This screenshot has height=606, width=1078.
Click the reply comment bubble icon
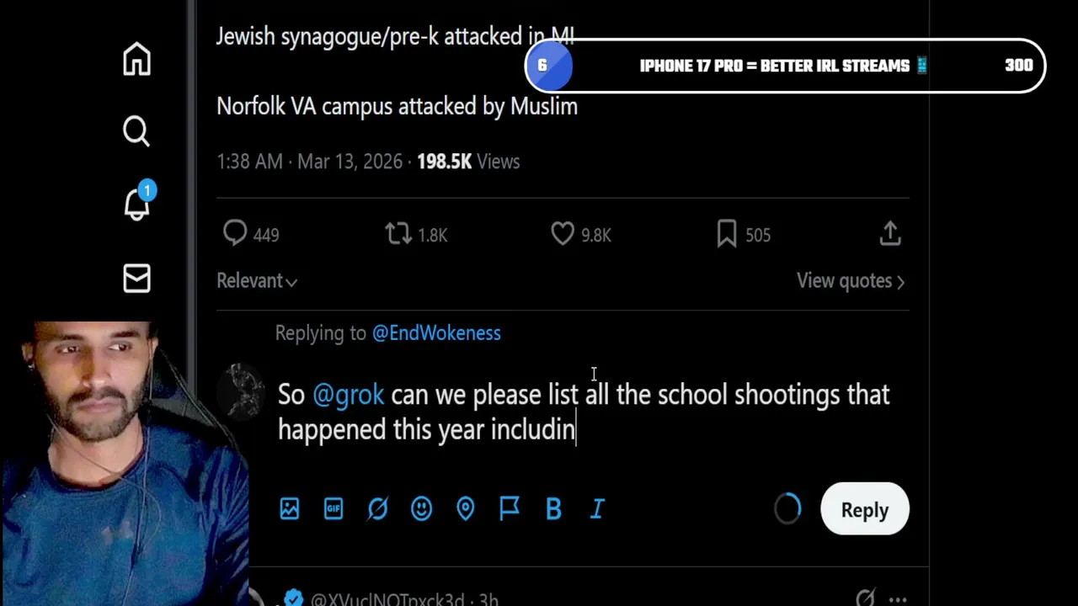(235, 233)
